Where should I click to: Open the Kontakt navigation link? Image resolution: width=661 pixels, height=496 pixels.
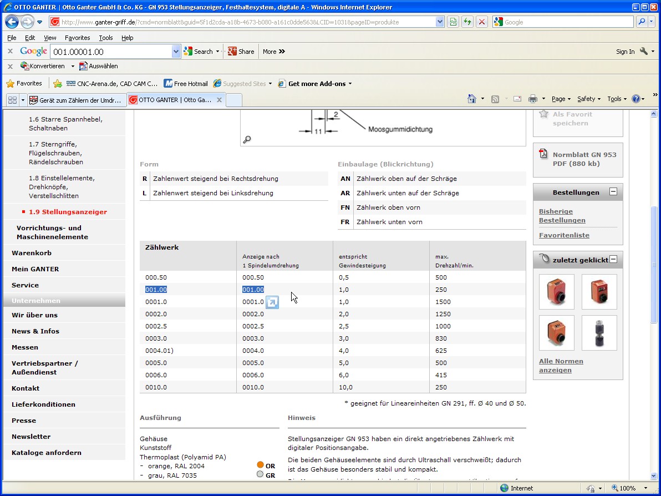point(26,388)
